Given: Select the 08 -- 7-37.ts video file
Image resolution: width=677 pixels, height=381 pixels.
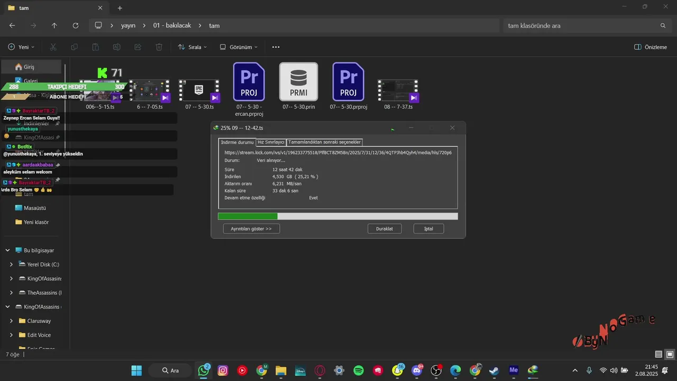Looking at the screenshot, I should [x=398, y=94].
